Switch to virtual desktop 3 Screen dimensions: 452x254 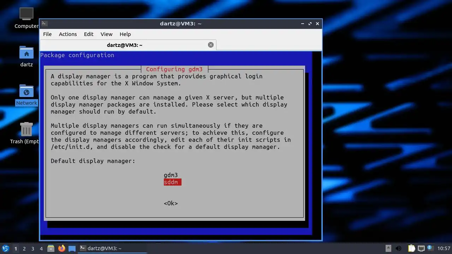click(x=32, y=248)
